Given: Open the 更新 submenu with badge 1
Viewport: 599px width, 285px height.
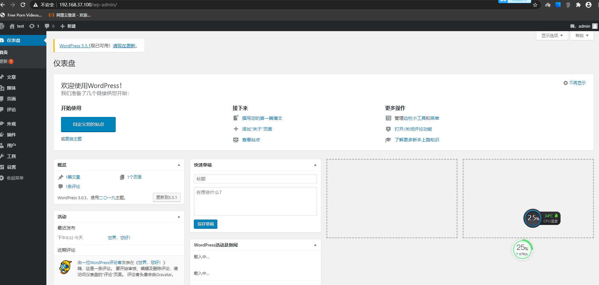Looking at the screenshot, I should 7,61.
